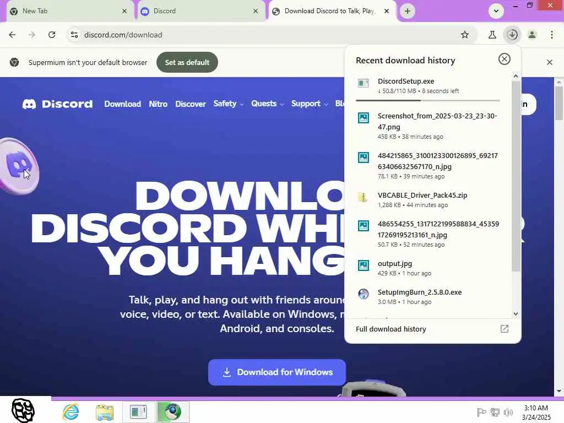Screen dimensions: 564x423
Task: Click the page vertical scrollbar thumb
Action: tap(559, 103)
